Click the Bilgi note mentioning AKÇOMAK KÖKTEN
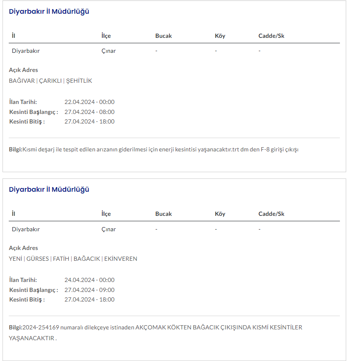Image resolution: width=347 pixels, height=361 pixels. pyautogui.click(x=156, y=327)
